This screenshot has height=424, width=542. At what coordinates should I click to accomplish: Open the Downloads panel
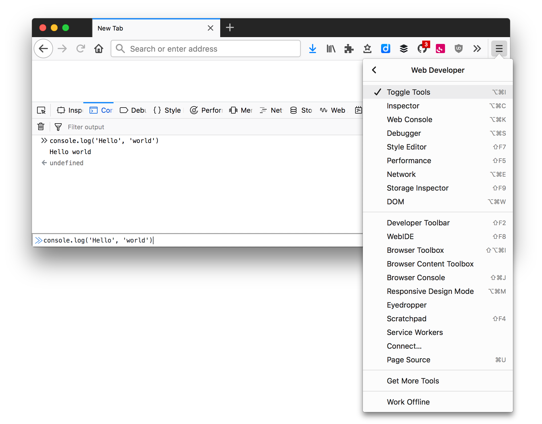coord(313,49)
